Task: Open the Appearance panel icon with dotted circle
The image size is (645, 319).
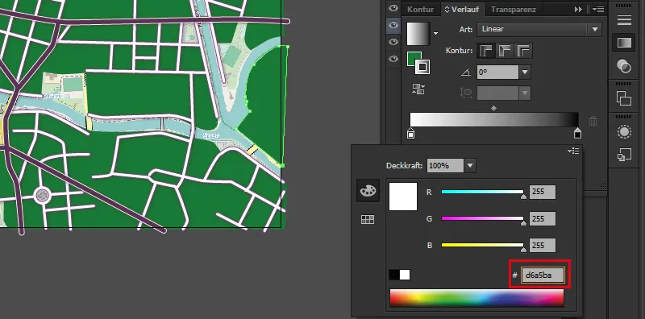Action: pyautogui.click(x=624, y=132)
